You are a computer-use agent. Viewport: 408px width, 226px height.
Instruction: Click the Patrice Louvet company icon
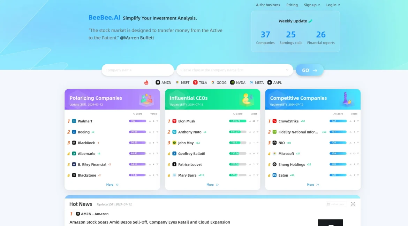(174, 164)
